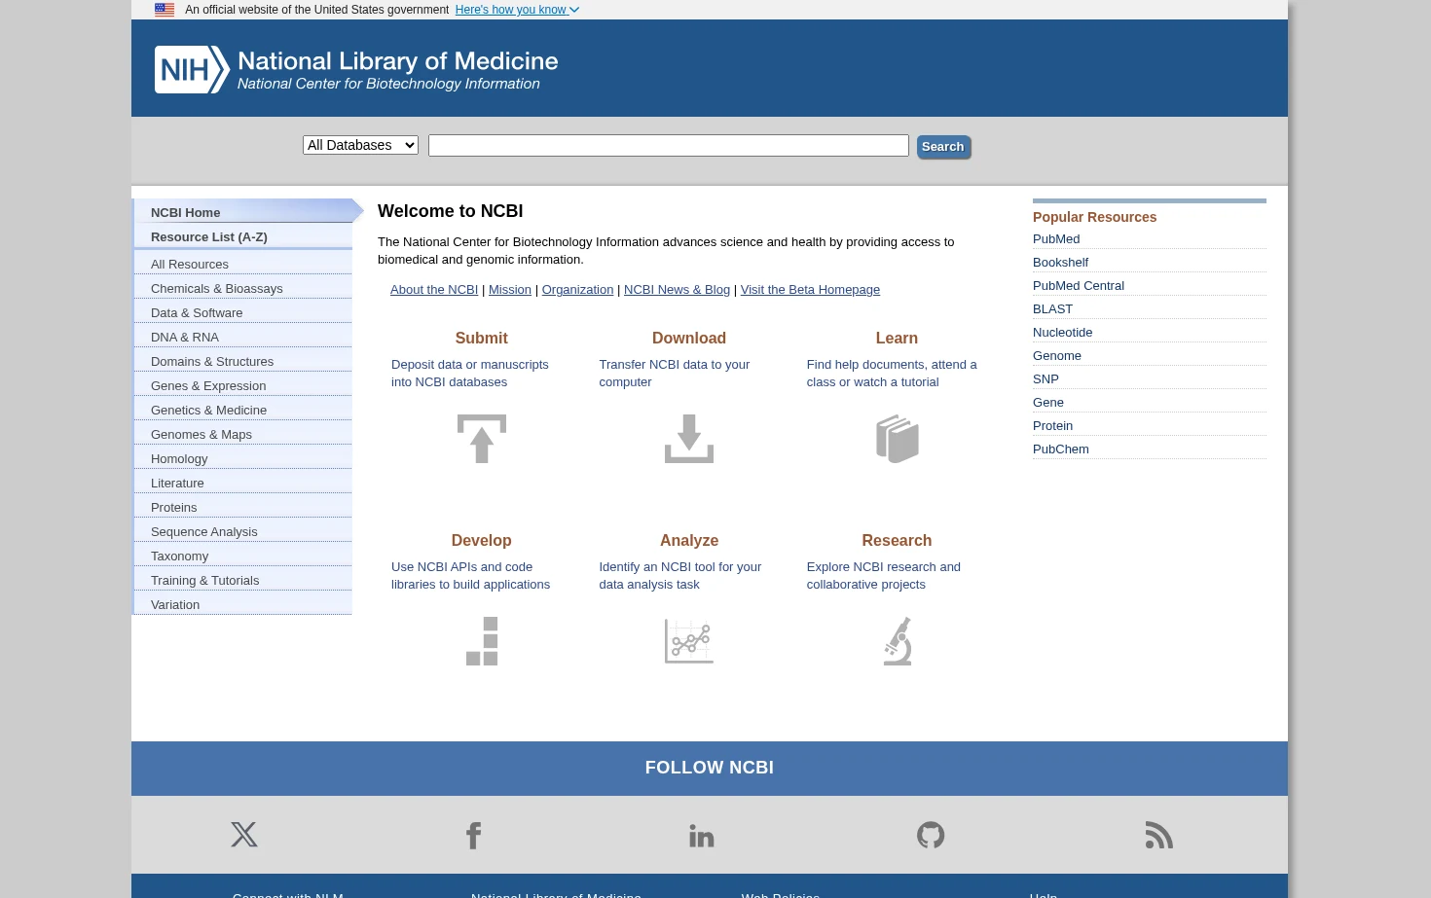Open All Resources in the sidebar
Viewport: 1431px width, 898px height.
click(243, 264)
